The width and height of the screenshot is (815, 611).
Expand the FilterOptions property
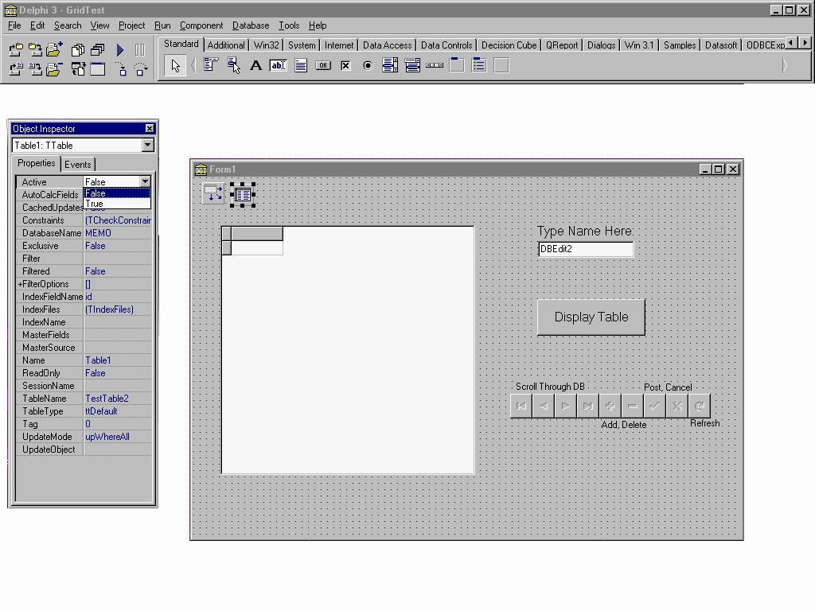[x=20, y=284]
